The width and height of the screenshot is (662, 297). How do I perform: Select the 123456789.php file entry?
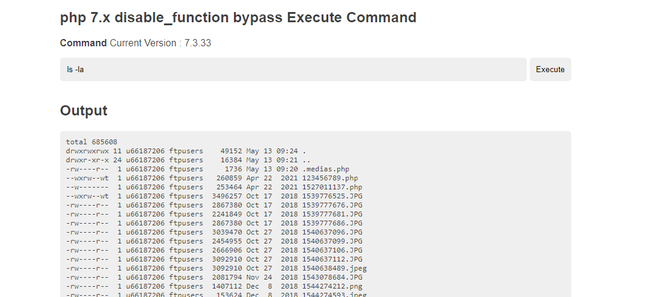[x=329, y=178]
